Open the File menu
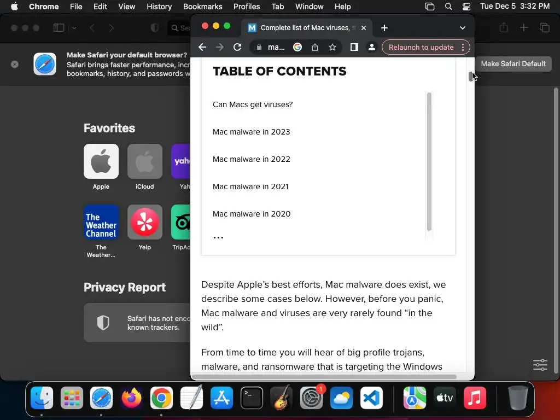The height and width of the screenshot is (420, 560). [x=76, y=7]
